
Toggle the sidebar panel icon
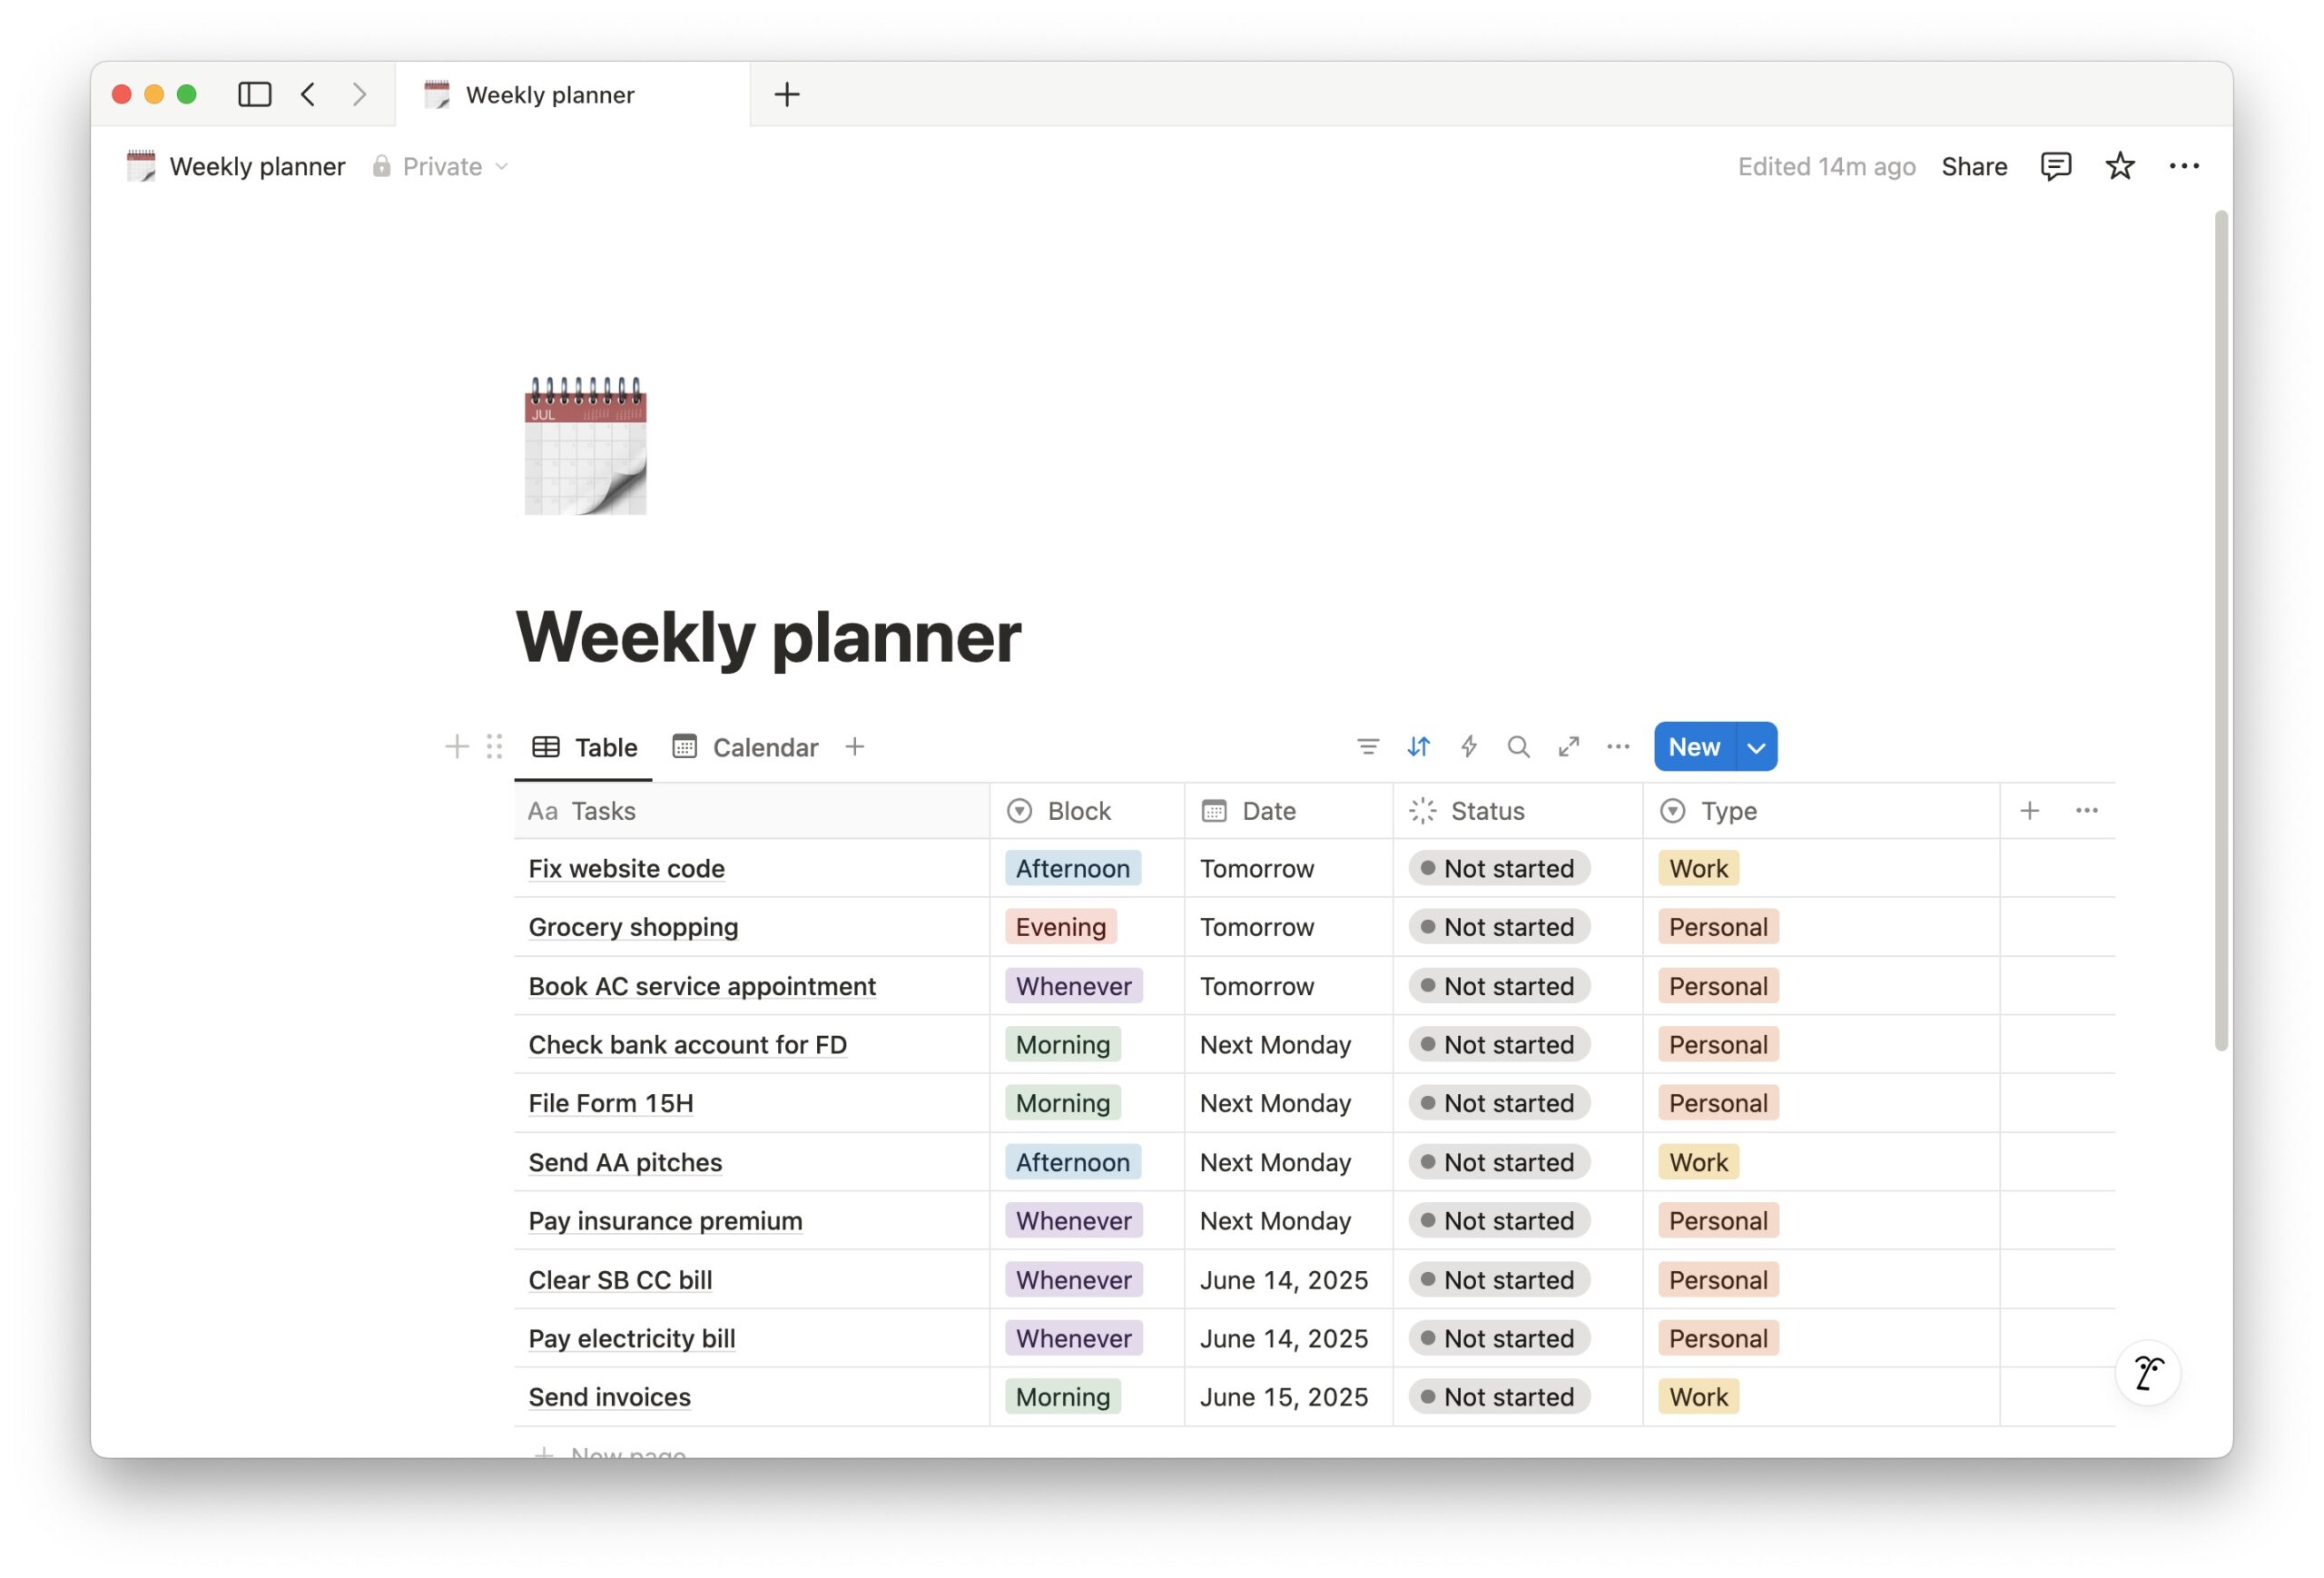(x=254, y=94)
